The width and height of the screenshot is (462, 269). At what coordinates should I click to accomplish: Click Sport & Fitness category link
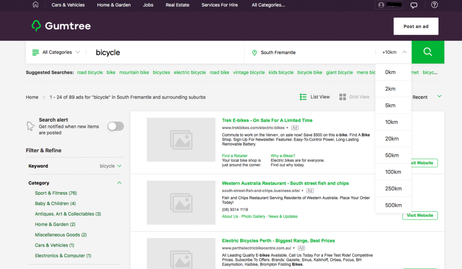[x=56, y=193]
